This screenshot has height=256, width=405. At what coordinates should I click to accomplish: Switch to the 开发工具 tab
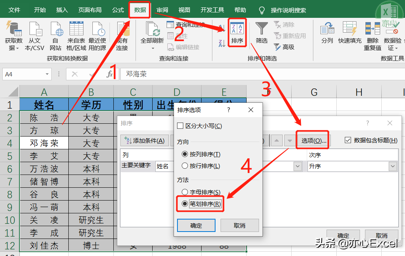tap(212, 10)
